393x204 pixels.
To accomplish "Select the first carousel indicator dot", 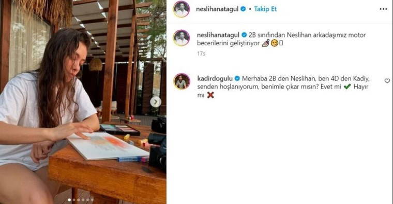I will coord(69,200).
